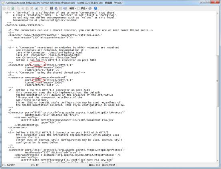Click the Go to line icon
This screenshot has height=169, width=221.
65,8
